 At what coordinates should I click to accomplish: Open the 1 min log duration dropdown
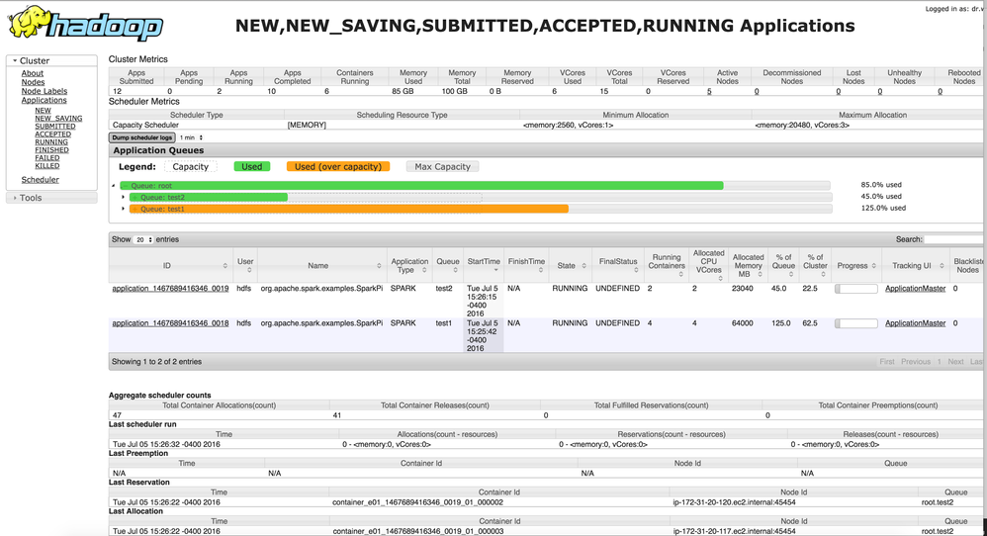coord(191,137)
